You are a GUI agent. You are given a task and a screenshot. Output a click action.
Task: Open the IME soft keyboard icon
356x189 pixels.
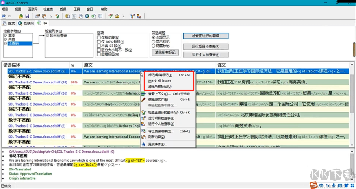pyautogui.click(x=340, y=186)
